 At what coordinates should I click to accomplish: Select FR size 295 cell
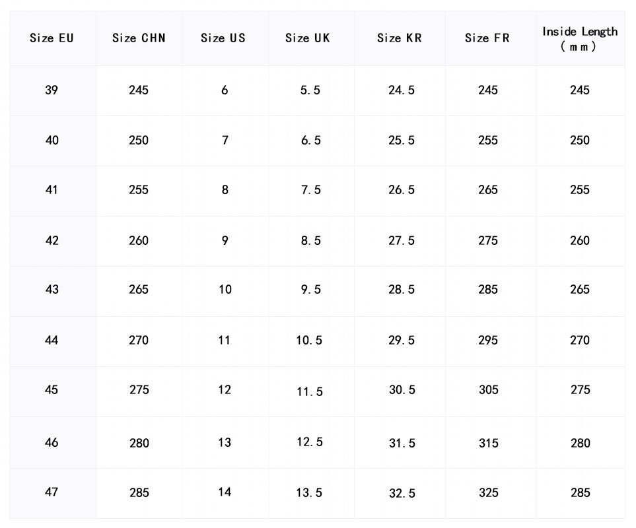click(x=489, y=341)
